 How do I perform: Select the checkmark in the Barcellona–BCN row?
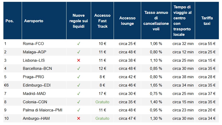tap(79, 69)
